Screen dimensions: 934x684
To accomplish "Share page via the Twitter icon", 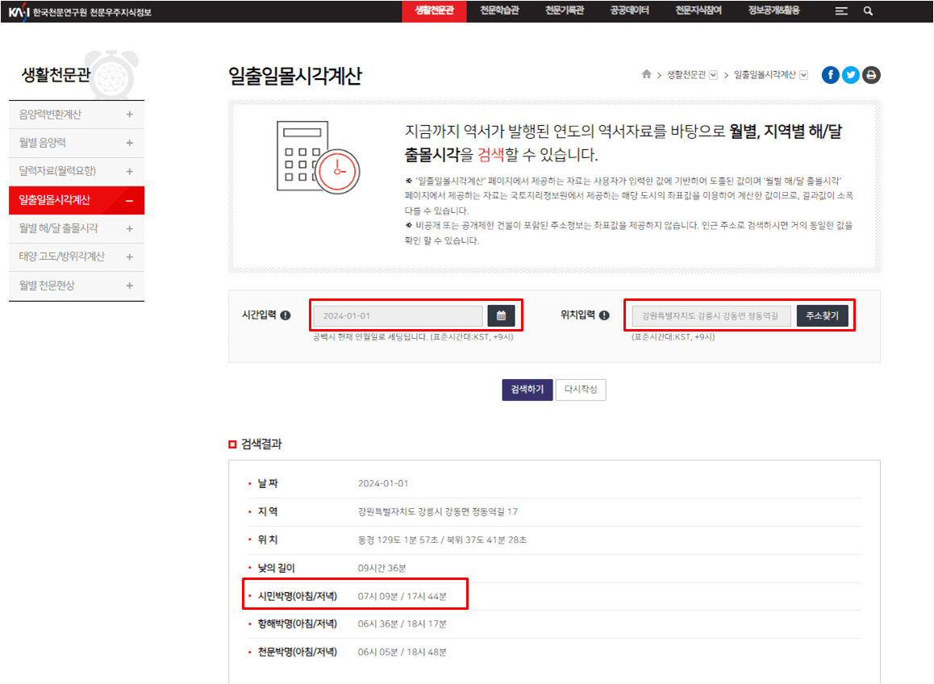I will (850, 74).
